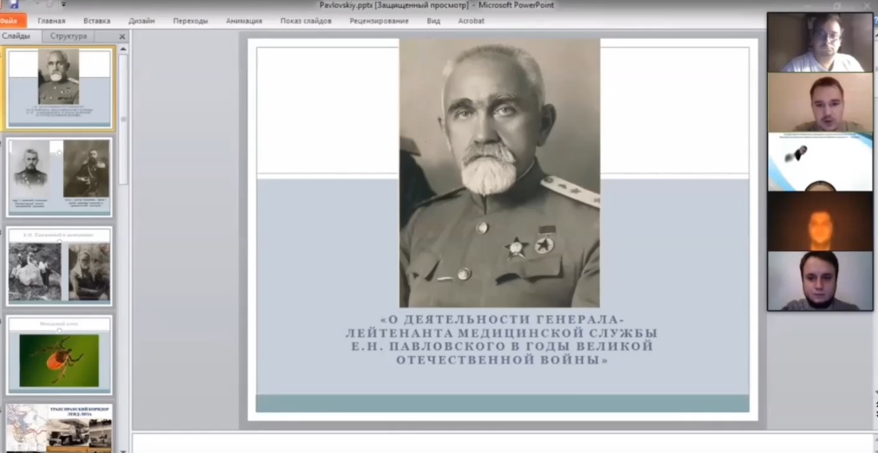Switch to the Главная ribbon tab

51,21
